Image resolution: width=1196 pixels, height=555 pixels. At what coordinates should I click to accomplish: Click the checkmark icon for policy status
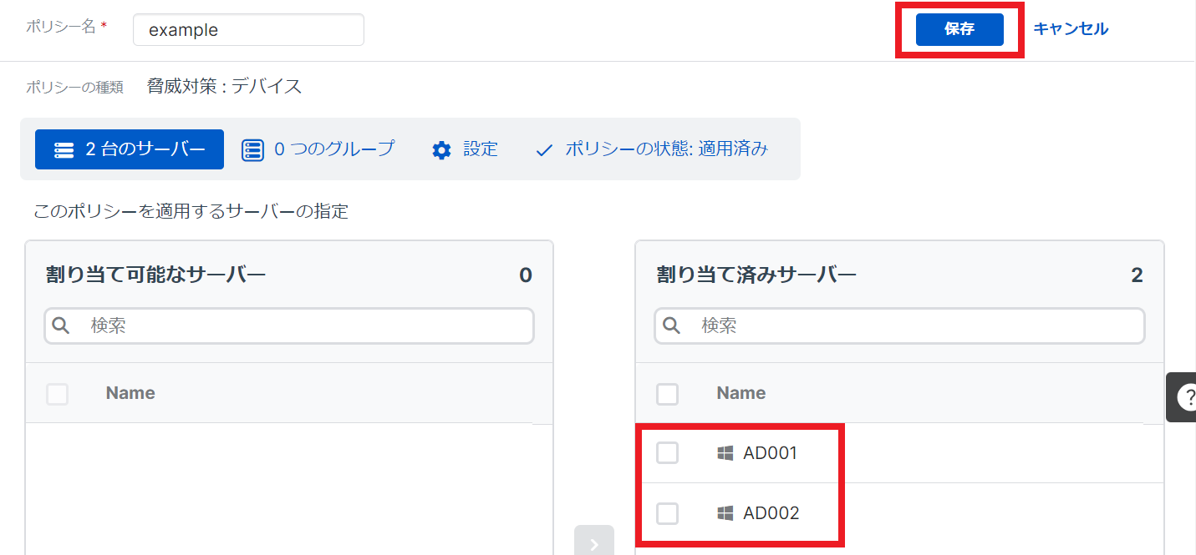[x=544, y=150]
